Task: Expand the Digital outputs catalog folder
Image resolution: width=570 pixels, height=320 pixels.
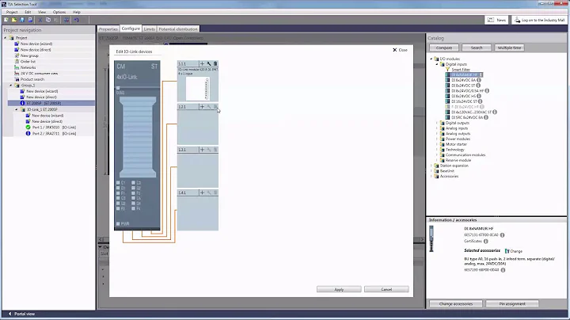Action: pos(437,123)
